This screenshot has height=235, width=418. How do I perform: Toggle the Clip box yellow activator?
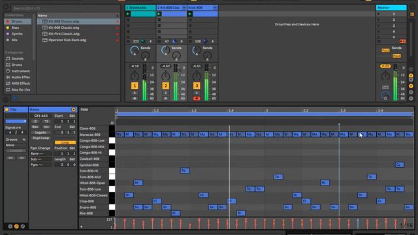point(7,110)
